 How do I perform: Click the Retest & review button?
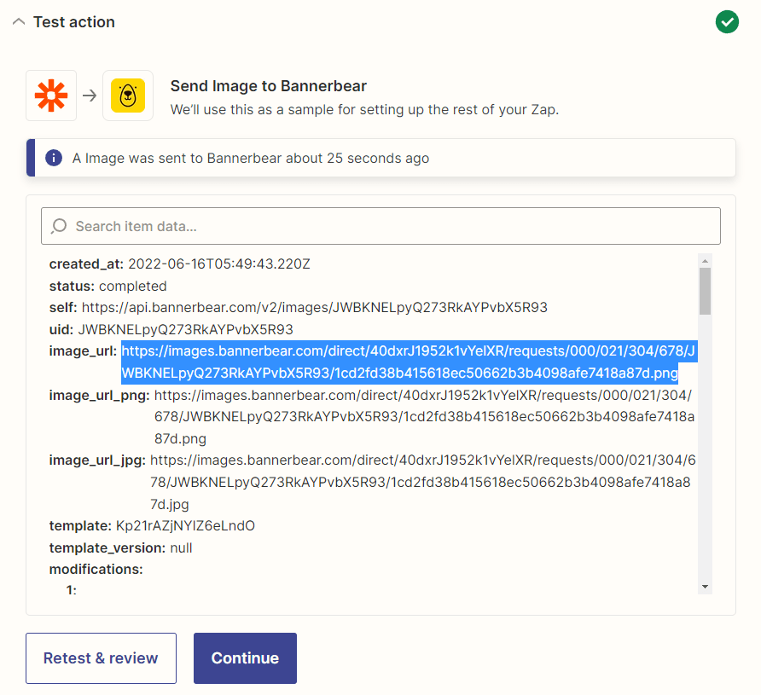pyautogui.click(x=101, y=657)
